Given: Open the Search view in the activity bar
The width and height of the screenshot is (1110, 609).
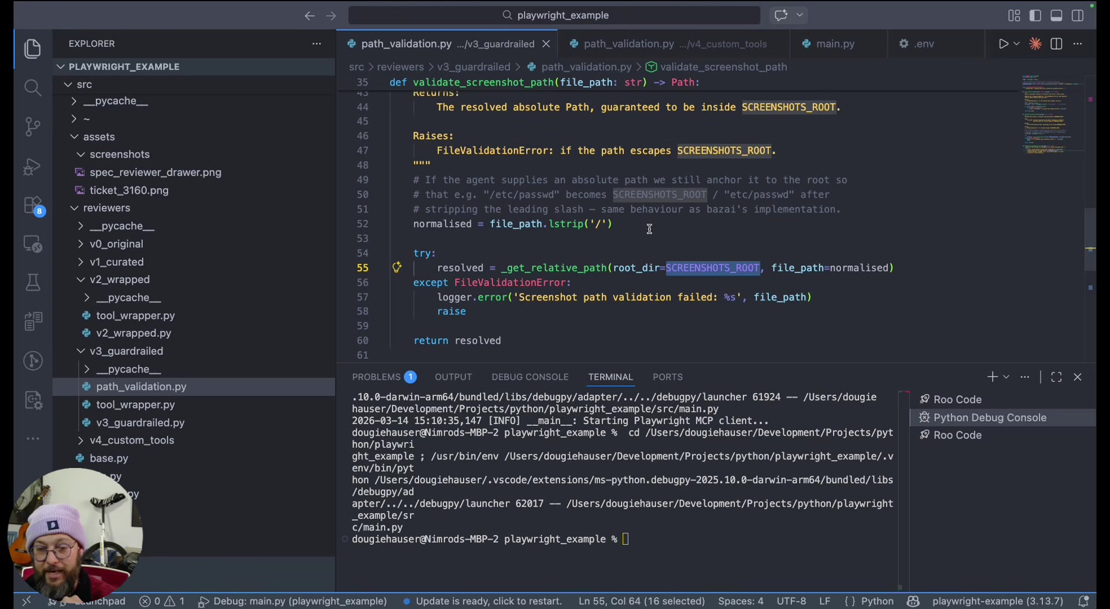Looking at the screenshot, I should tap(33, 87).
